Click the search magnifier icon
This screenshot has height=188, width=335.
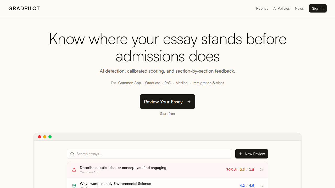point(72,154)
